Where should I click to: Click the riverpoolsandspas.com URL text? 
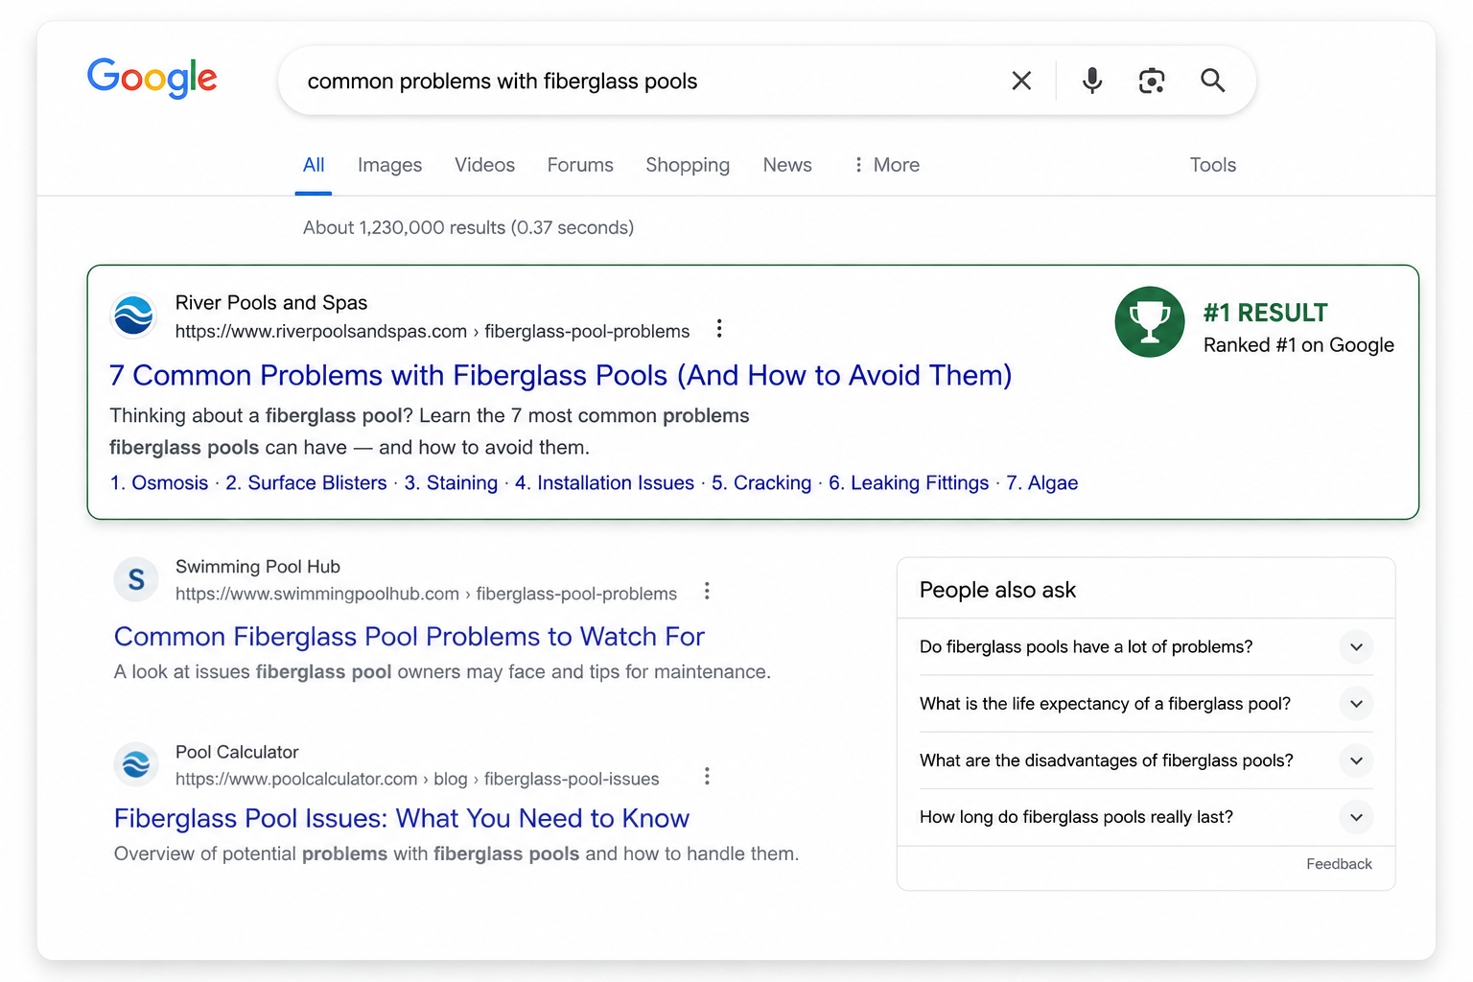[433, 331]
